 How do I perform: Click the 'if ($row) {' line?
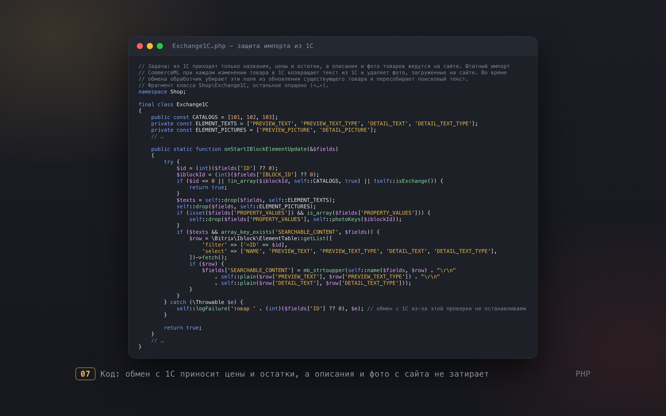click(x=207, y=264)
